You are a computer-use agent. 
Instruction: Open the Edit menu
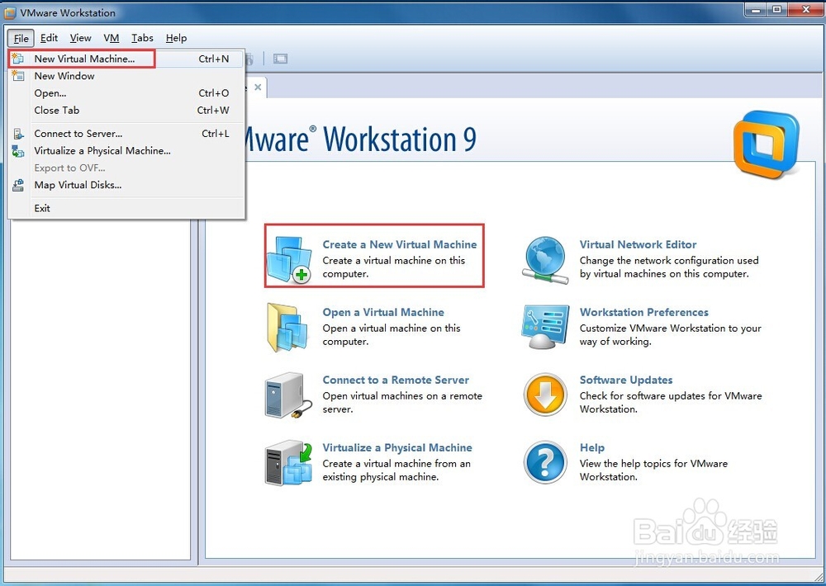point(49,38)
